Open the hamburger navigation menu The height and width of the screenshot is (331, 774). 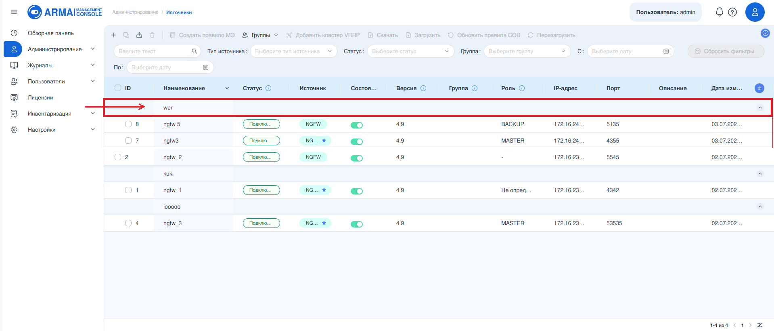tap(14, 12)
